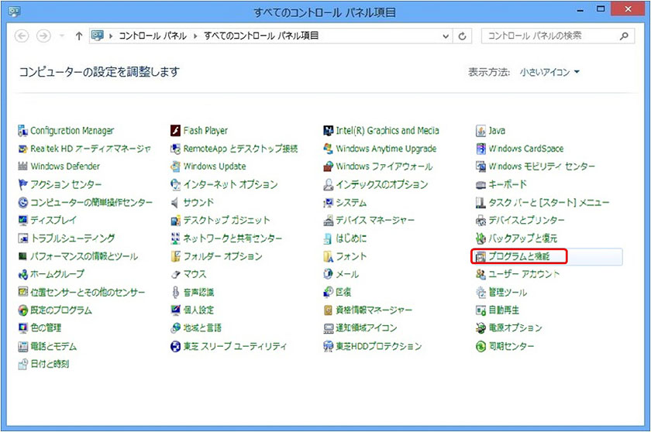Open the 表示方法 小さいアイコン dropdown
Viewport: 651px width, 432px height.
(549, 72)
